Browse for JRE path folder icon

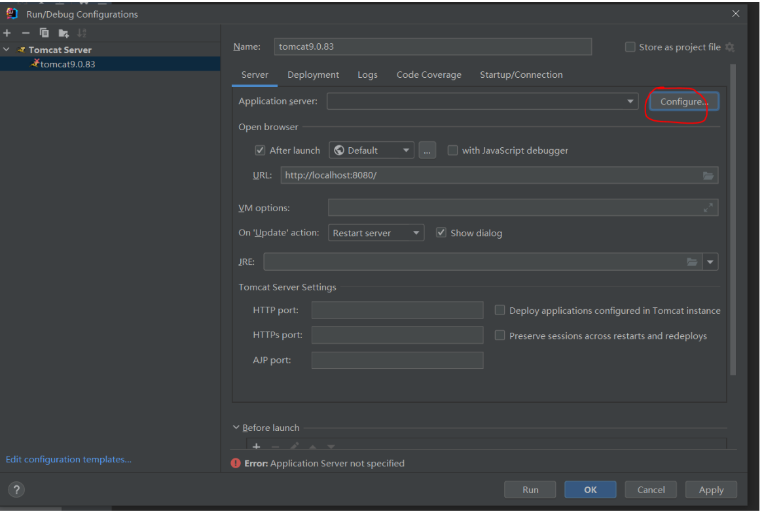click(692, 262)
